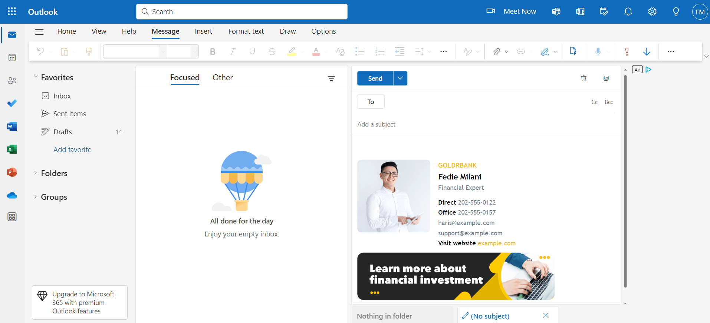
Task: Open notifications bell
Action: point(628,11)
